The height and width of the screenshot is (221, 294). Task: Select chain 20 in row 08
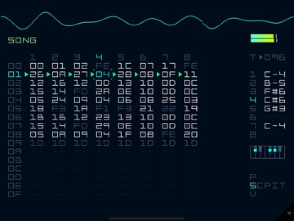[191, 134]
